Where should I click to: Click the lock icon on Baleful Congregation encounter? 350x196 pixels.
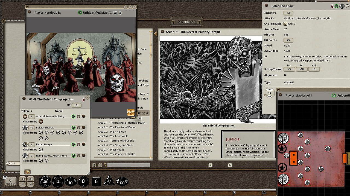[x=84, y=99]
